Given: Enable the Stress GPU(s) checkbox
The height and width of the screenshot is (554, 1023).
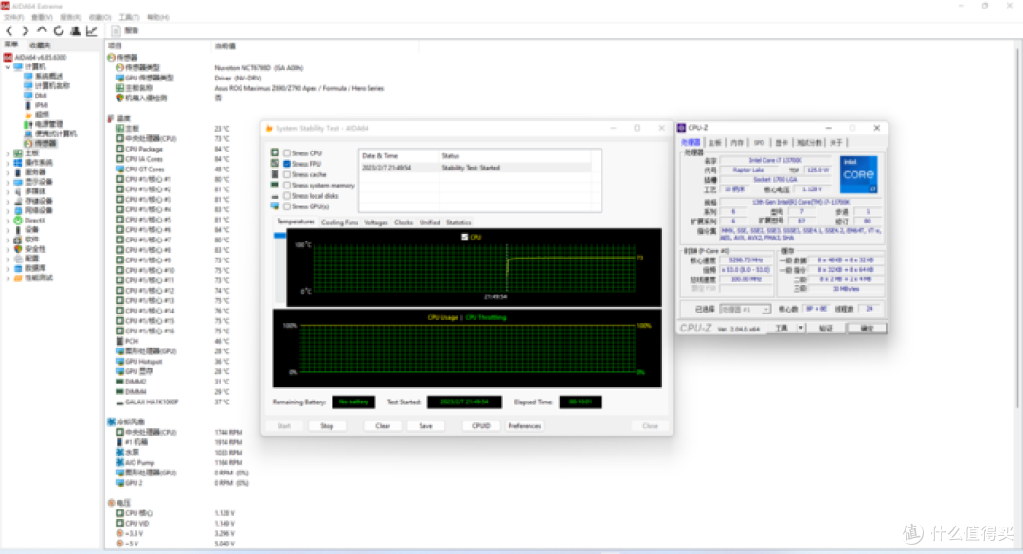Looking at the screenshot, I should 287,206.
